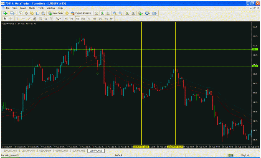This screenshot has width=261, height=158.
Task: Click the Expert Advisors button
Action: coord(81,13)
